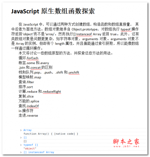
Task: Click the underlined word typeof in paragraph
Action: point(125,29)
